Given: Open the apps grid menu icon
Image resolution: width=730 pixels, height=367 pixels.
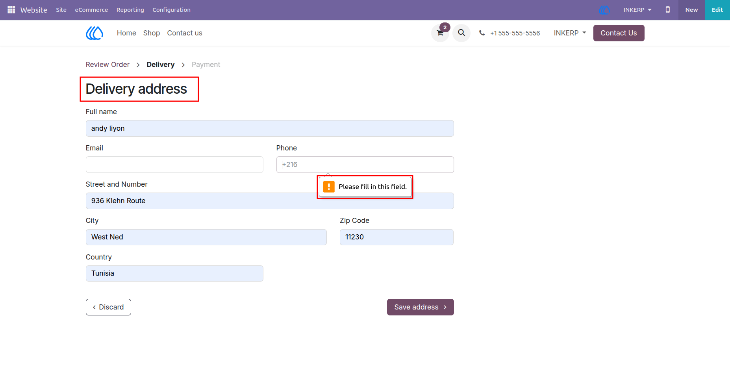Looking at the screenshot, I should [11, 9].
